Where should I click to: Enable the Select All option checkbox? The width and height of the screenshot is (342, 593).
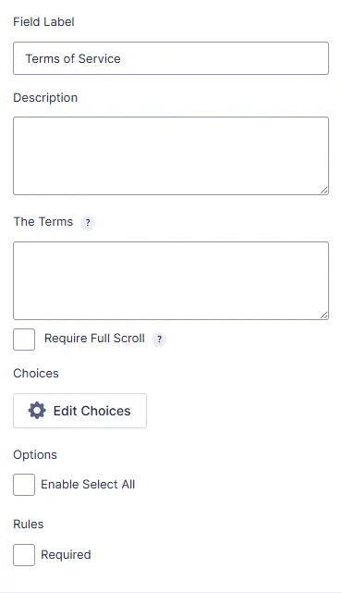24,485
